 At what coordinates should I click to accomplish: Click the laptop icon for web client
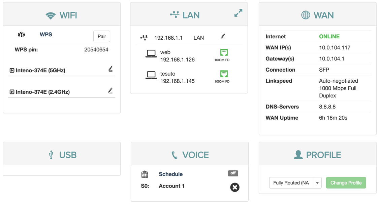click(151, 54)
